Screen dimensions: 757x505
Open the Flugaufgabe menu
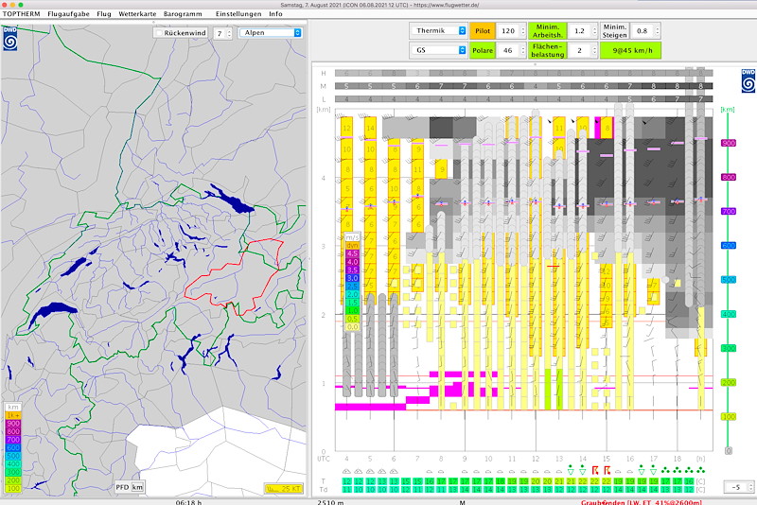click(68, 14)
